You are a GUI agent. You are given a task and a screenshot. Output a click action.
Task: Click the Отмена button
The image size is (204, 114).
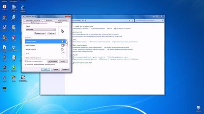(x=55, y=69)
